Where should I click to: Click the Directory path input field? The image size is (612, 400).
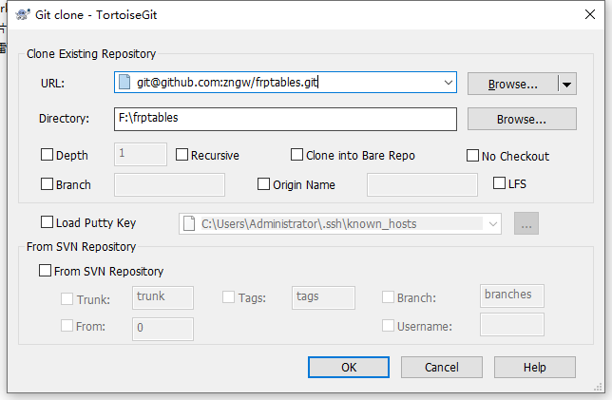[285, 119]
